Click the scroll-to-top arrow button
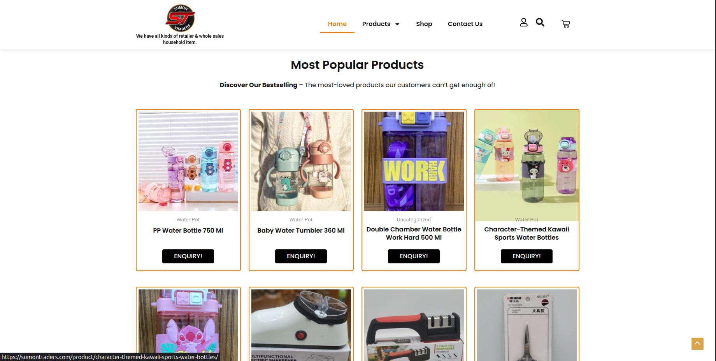 coord(697,343)
